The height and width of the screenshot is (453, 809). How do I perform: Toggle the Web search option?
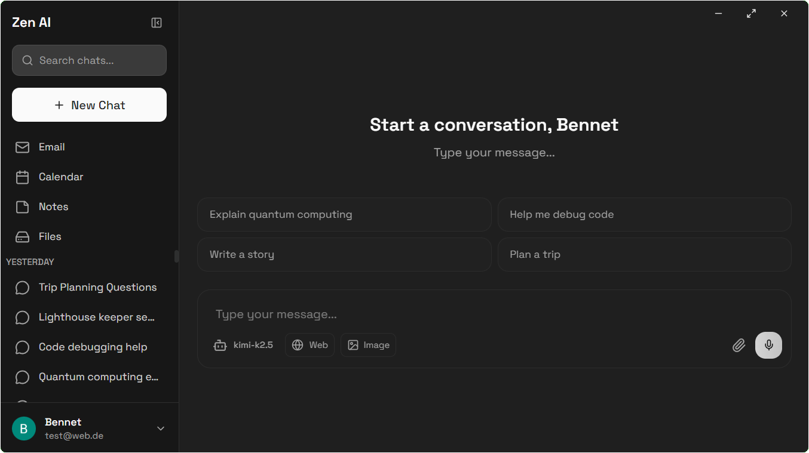click(309, 345)
